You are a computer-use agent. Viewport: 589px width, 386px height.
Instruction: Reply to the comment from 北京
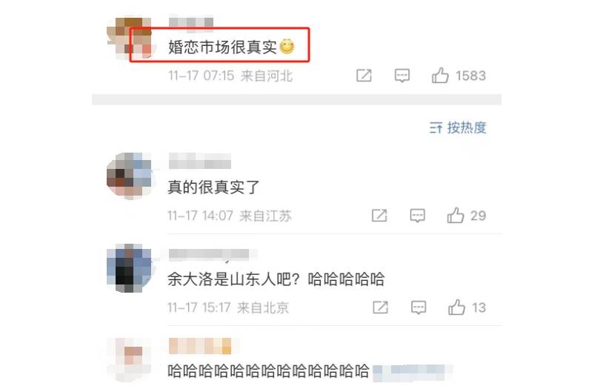click(x=419, y=307)
